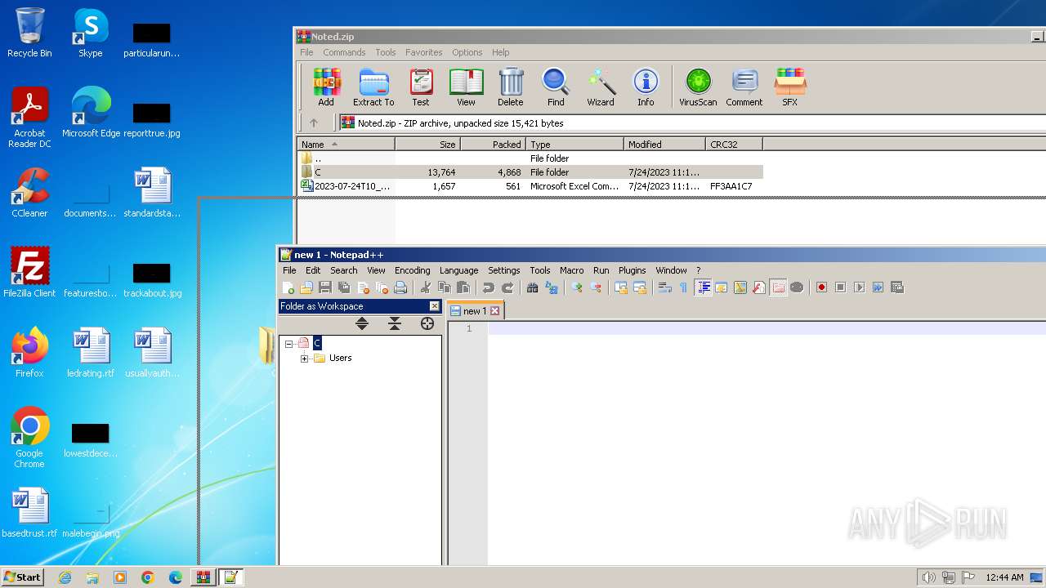Toggle the Function List panel
1046x588 pixels.
pyautogui.click(x=759, y=287)
